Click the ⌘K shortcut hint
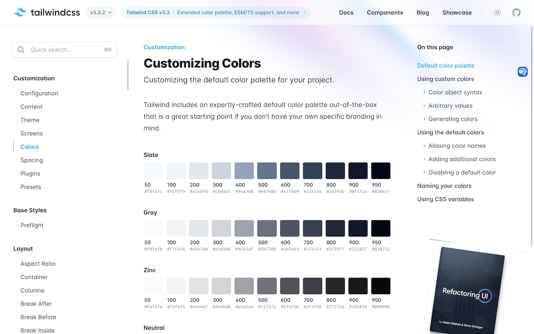This screenshot has height=334, width=534. coord(108,50)
